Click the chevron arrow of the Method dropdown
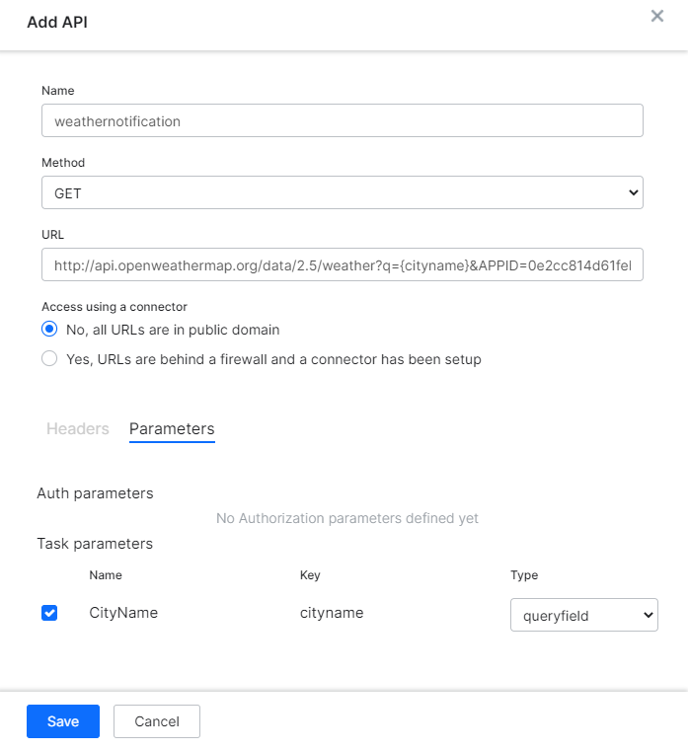Viewport: 688px width, 751px height. (x=633, y=193)
